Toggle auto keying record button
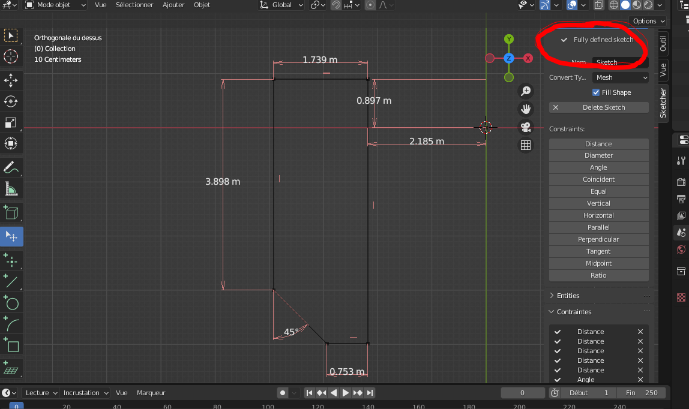Screen dimensions: 689x409 (x=283, y=393)
